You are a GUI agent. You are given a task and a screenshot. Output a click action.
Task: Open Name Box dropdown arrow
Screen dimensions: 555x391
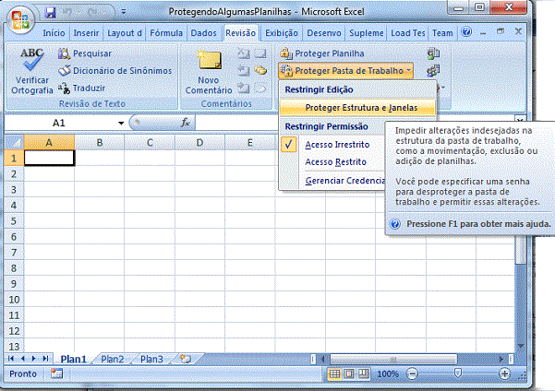(121, 123)
